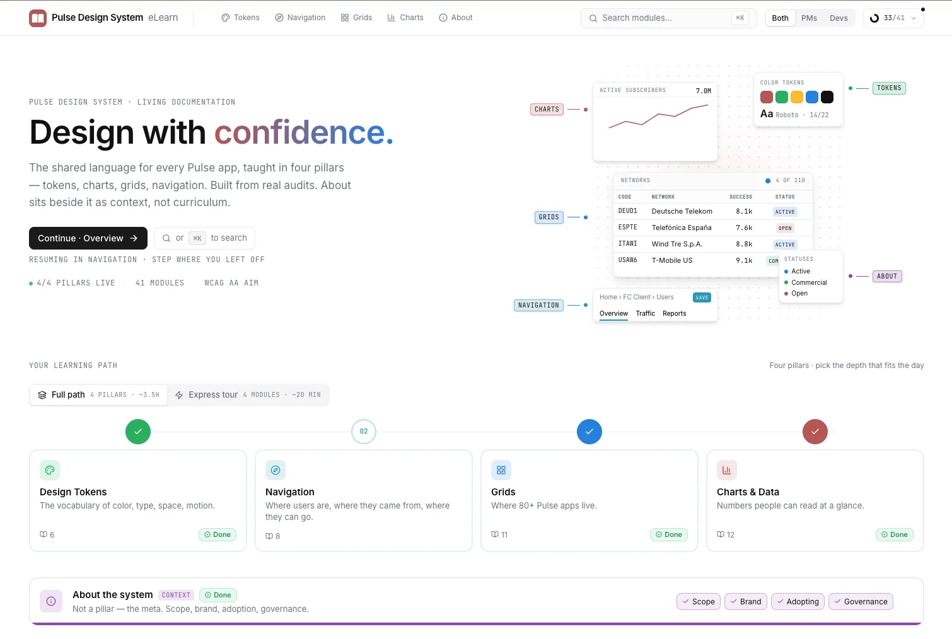Choose the Express tour learning option
The image size is (952, 639).
tap(248, 395)
